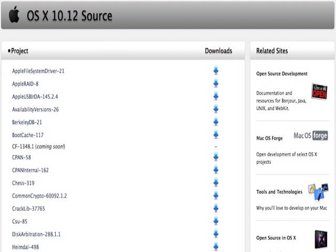Open the CommonCrypto-60092.1.2 project link
336x252 pixels.
pyautogui.click(x=39, y=196)
